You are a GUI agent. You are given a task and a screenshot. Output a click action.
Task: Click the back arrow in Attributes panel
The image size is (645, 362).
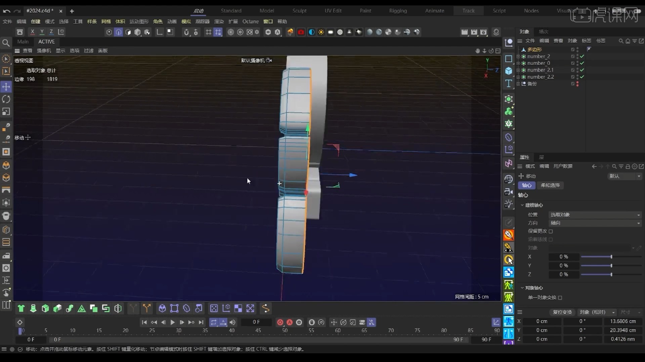coord(594,166)
